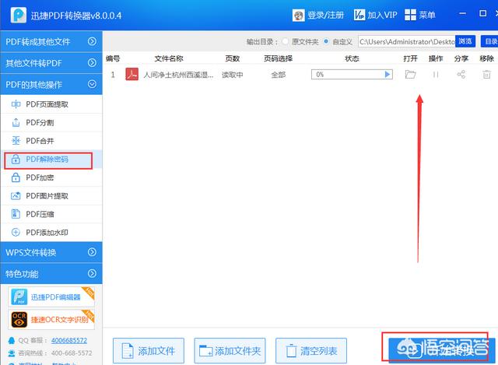498x365 pixels.
Task: Choose PDF加密 option
Action: click(51, 177)
